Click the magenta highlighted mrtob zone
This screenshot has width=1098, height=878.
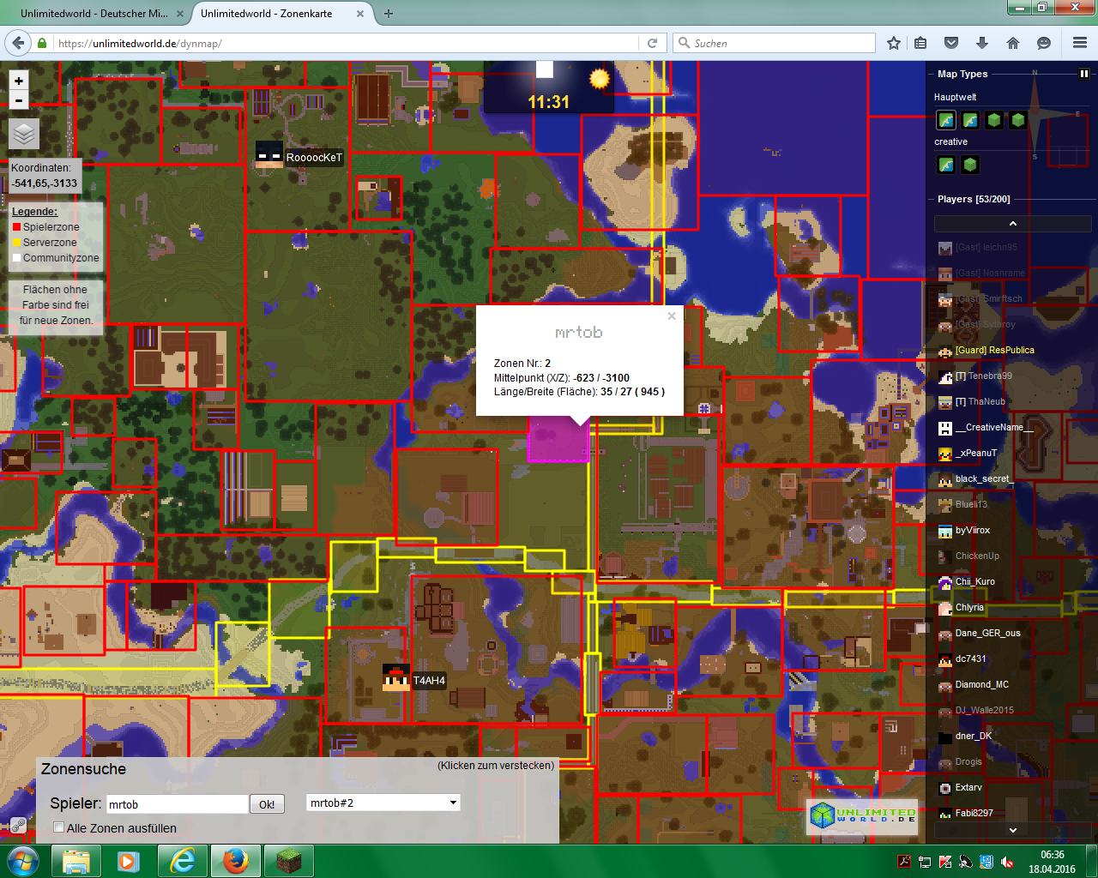[x=558, y=441]
